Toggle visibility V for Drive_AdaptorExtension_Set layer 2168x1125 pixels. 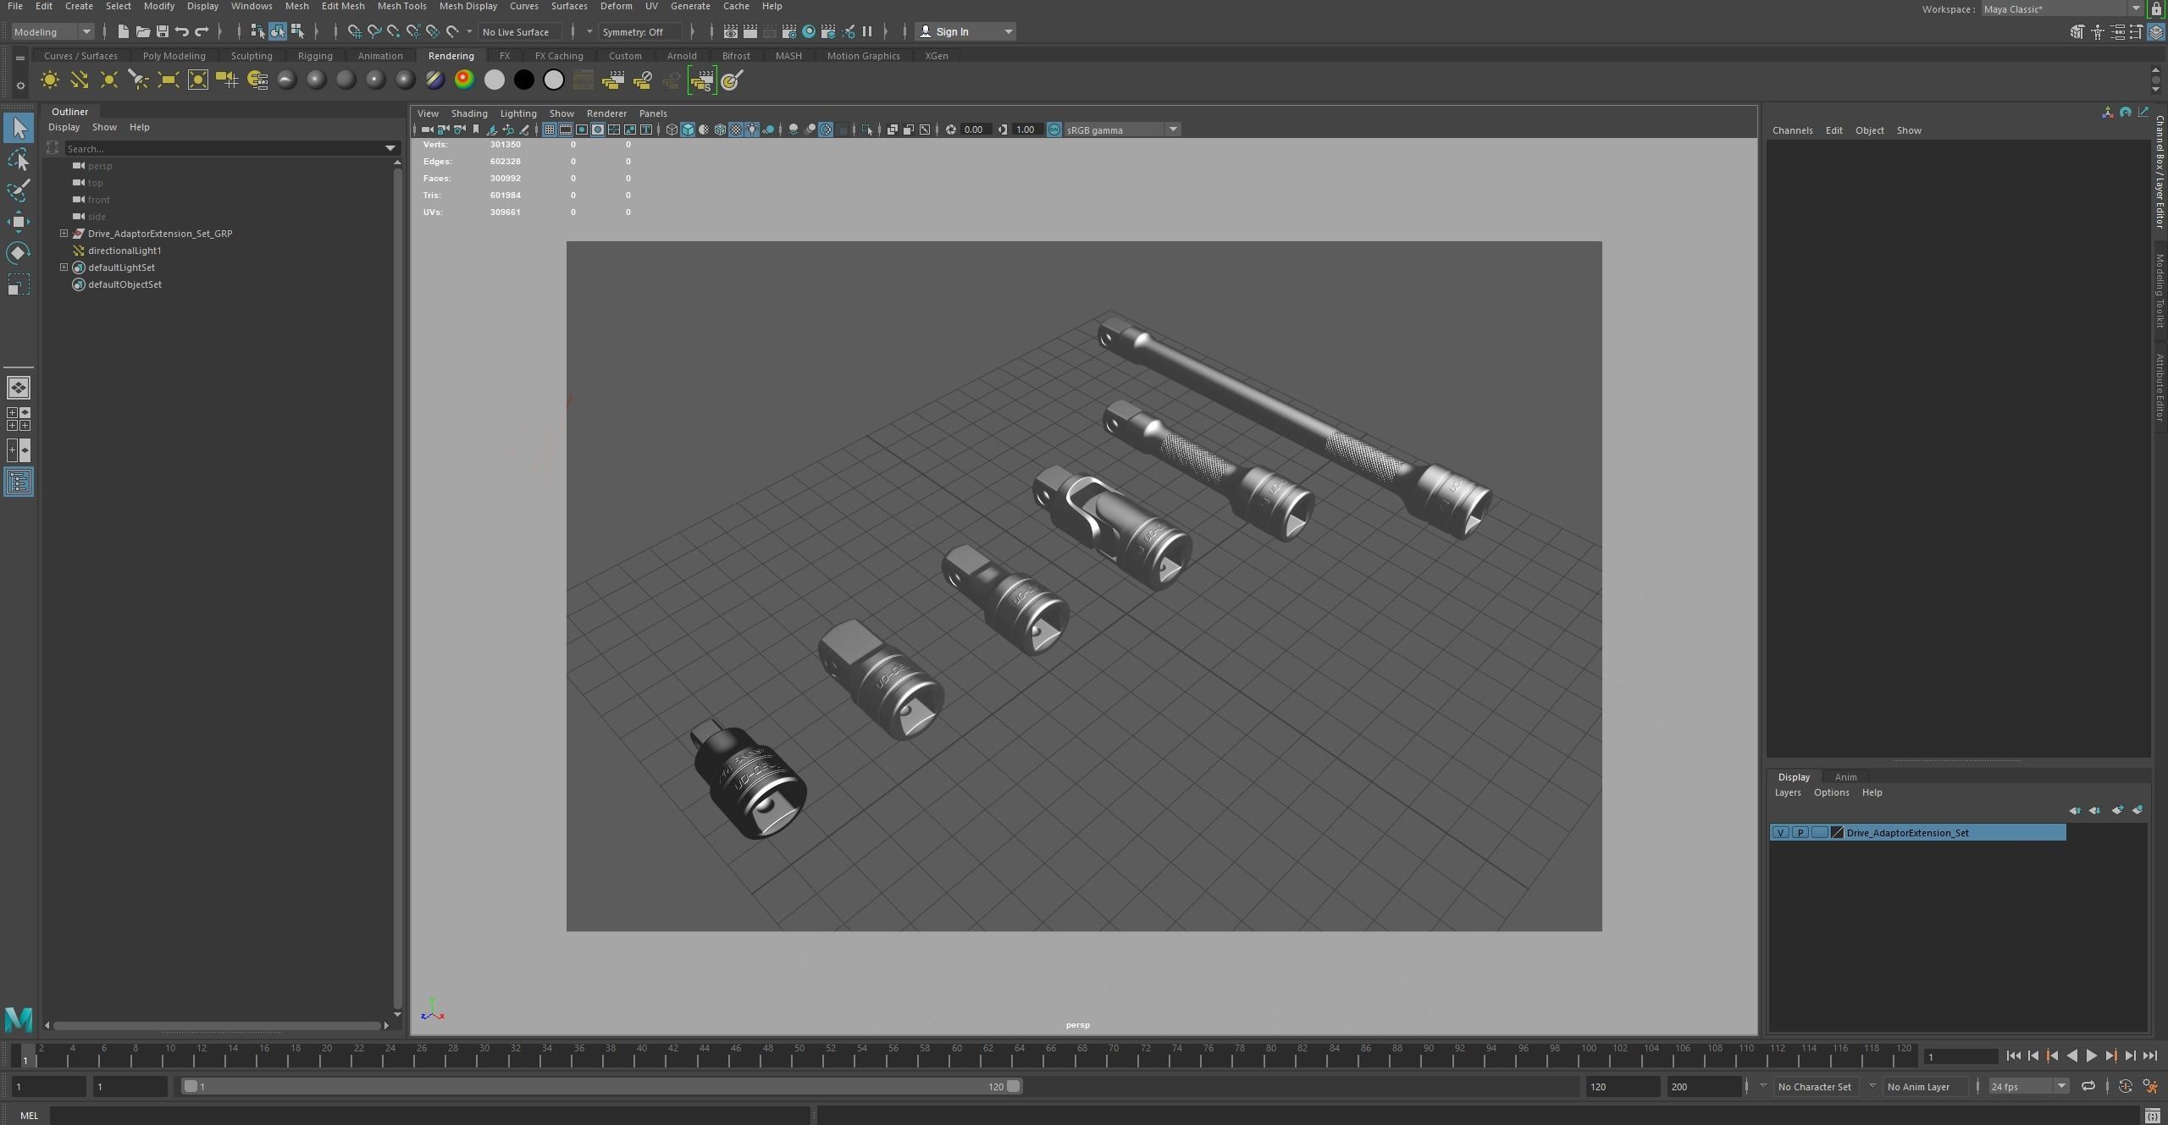click(x=1780, y=833)
